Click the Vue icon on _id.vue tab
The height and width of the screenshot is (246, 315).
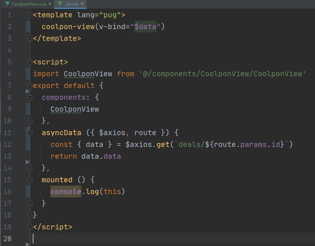coord(60,4)
